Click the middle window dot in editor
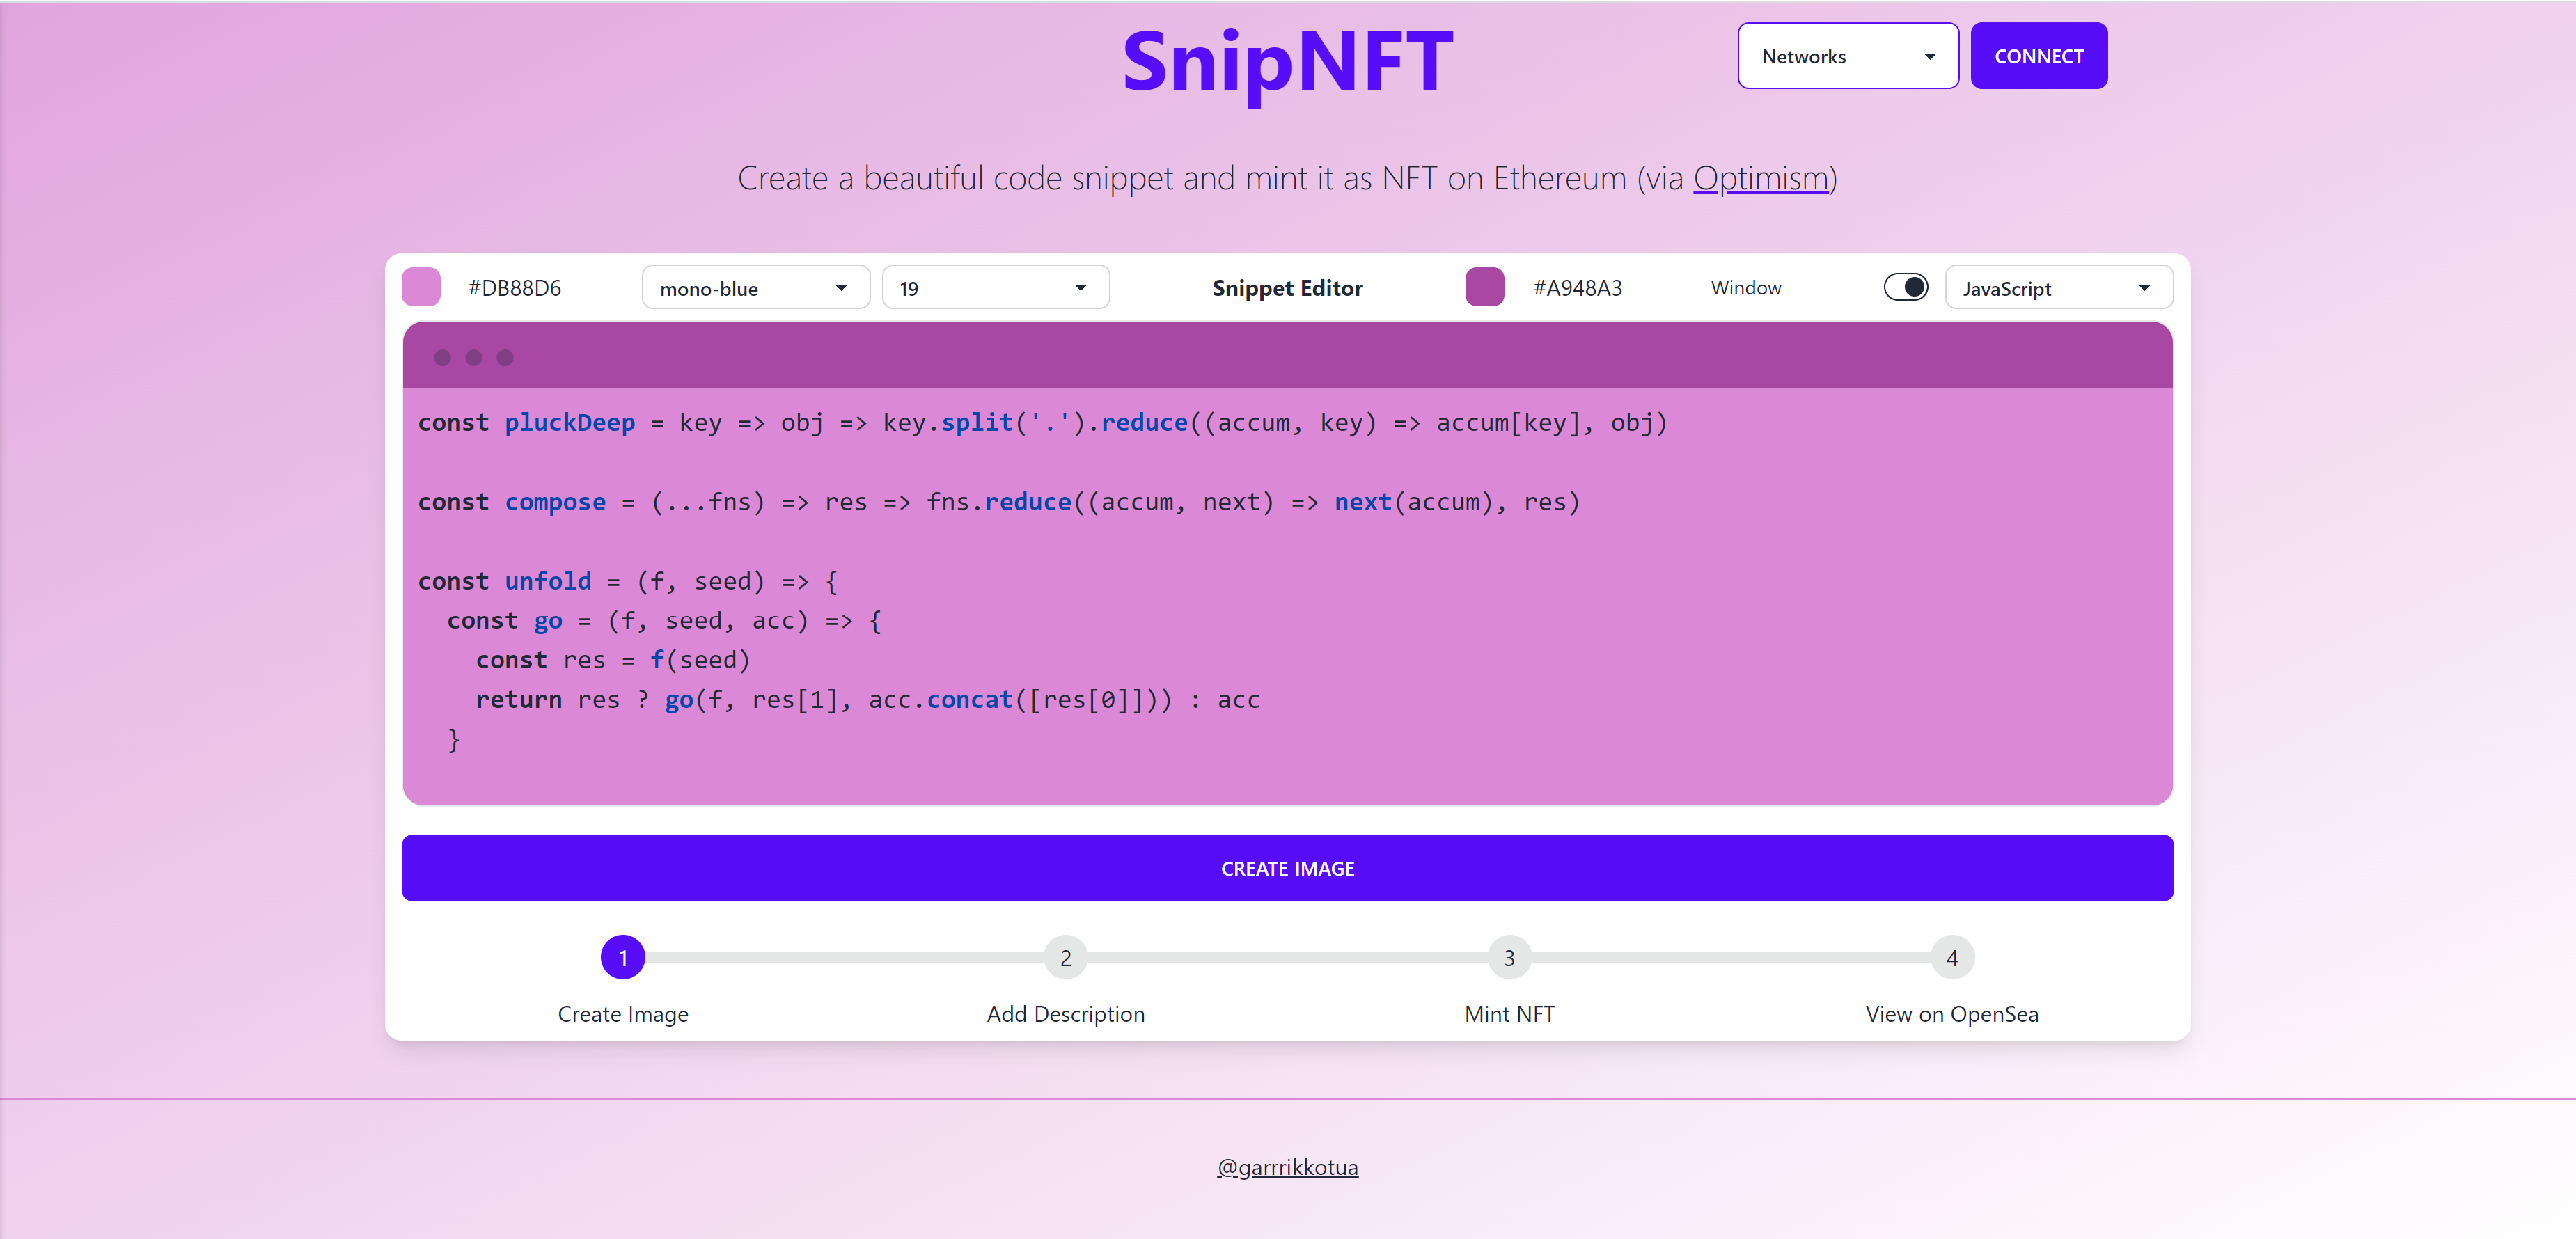This screenshot has width=2576, height=1239. coord(474,358)
